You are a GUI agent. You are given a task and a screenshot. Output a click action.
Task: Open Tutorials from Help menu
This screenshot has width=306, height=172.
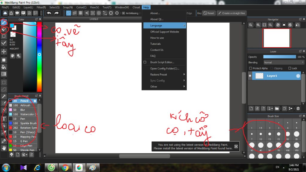pos(155,44)
